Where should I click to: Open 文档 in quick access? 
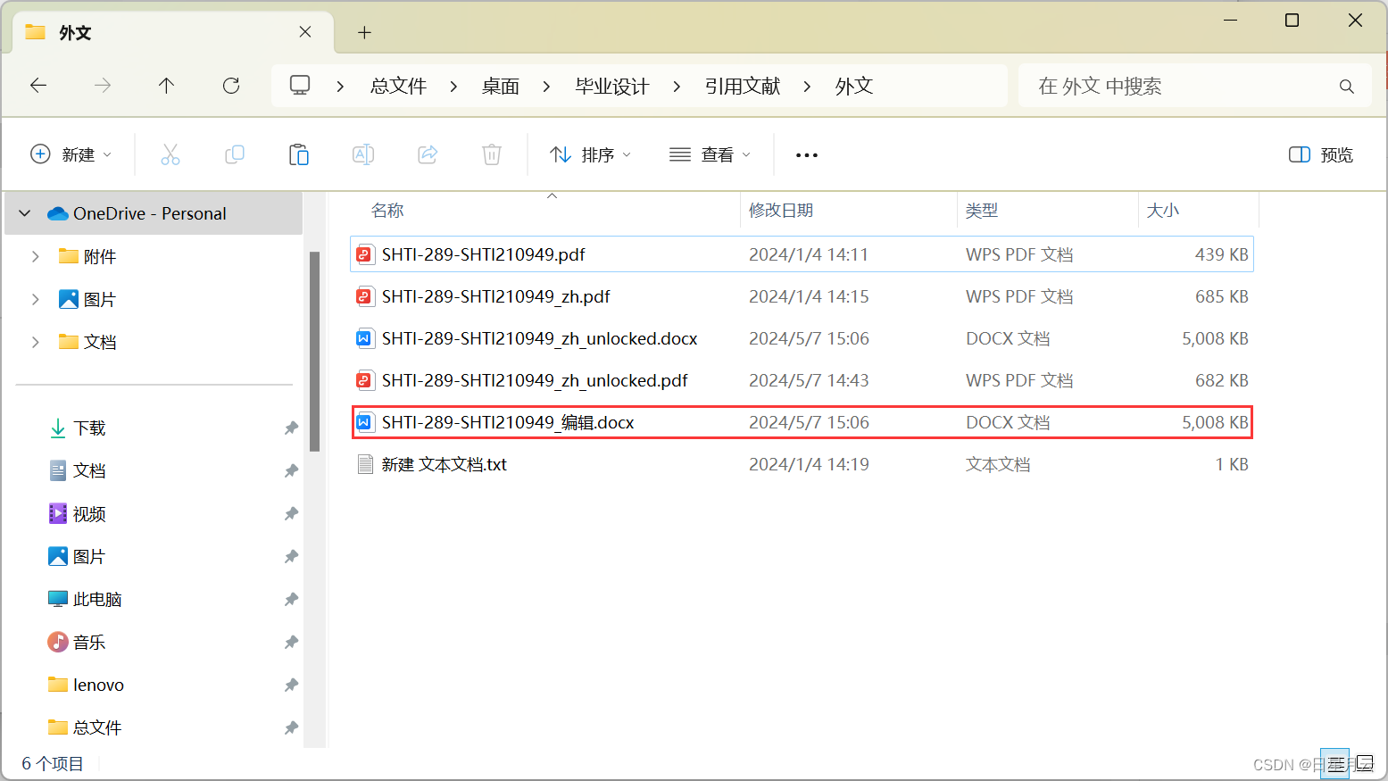90,471
